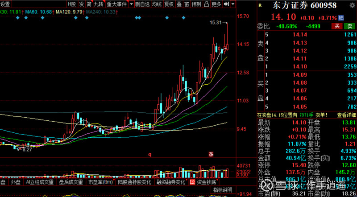The image size is (357, 197).
Task: Select buy level 1 price 14.09
Action: (x=300, y=74)
